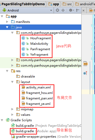Collapse the res folder

tap(7, 71)
